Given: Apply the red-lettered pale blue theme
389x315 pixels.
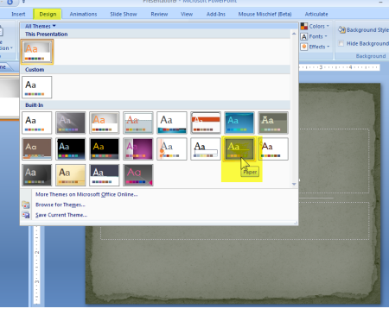Looking at the screenshot, I should pyautogui.click(x=138, y=123).
